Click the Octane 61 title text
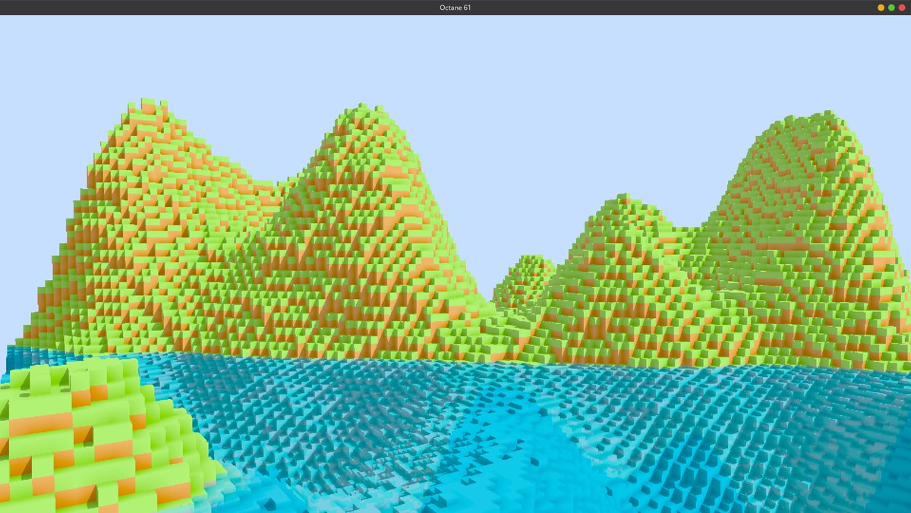Image resolution: width=911 pixels, height=513 pixels. [455, 8]
